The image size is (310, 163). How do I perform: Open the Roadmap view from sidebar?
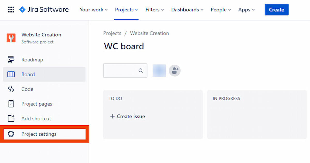coord(32,60)
